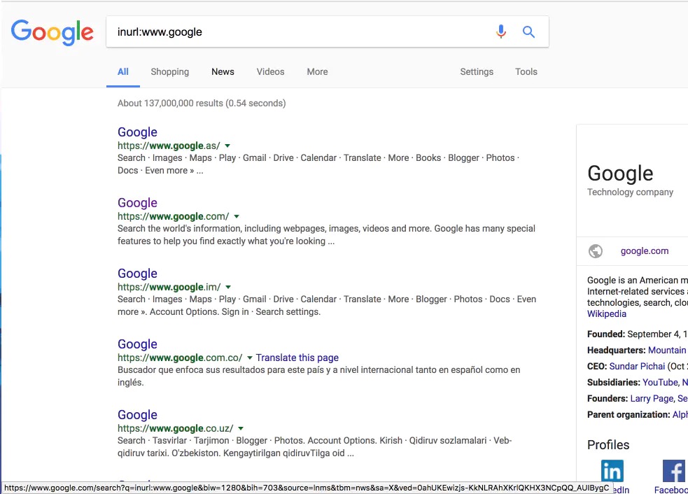The height and width of the screenshot is (494, 688).
Task: Expand dropdown arrow next to www.google.as
Action: pyautogui.click(x=227, y=146)
